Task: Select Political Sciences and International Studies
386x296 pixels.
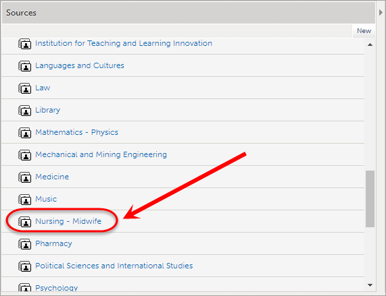Action: (x=114, y=266)
